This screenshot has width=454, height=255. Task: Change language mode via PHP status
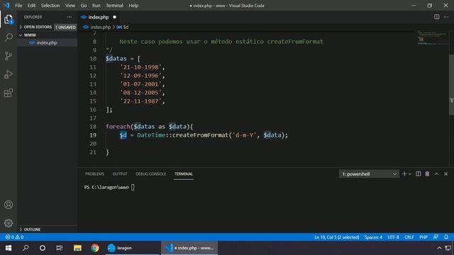423,237
